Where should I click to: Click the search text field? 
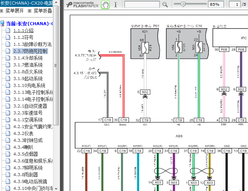(142, 5)
